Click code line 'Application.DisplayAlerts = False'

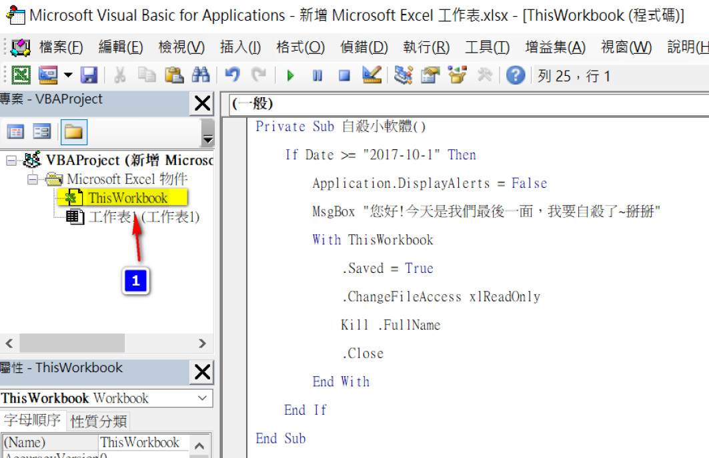(430, 183)
